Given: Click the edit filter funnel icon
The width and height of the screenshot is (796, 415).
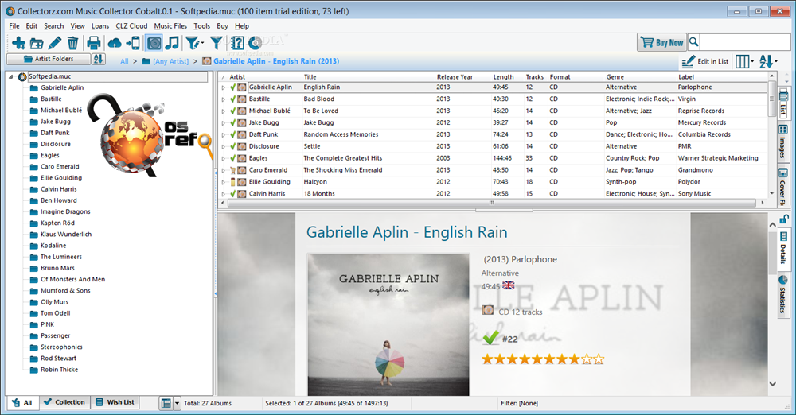Looking at the screenshot, I should point(194,43).
